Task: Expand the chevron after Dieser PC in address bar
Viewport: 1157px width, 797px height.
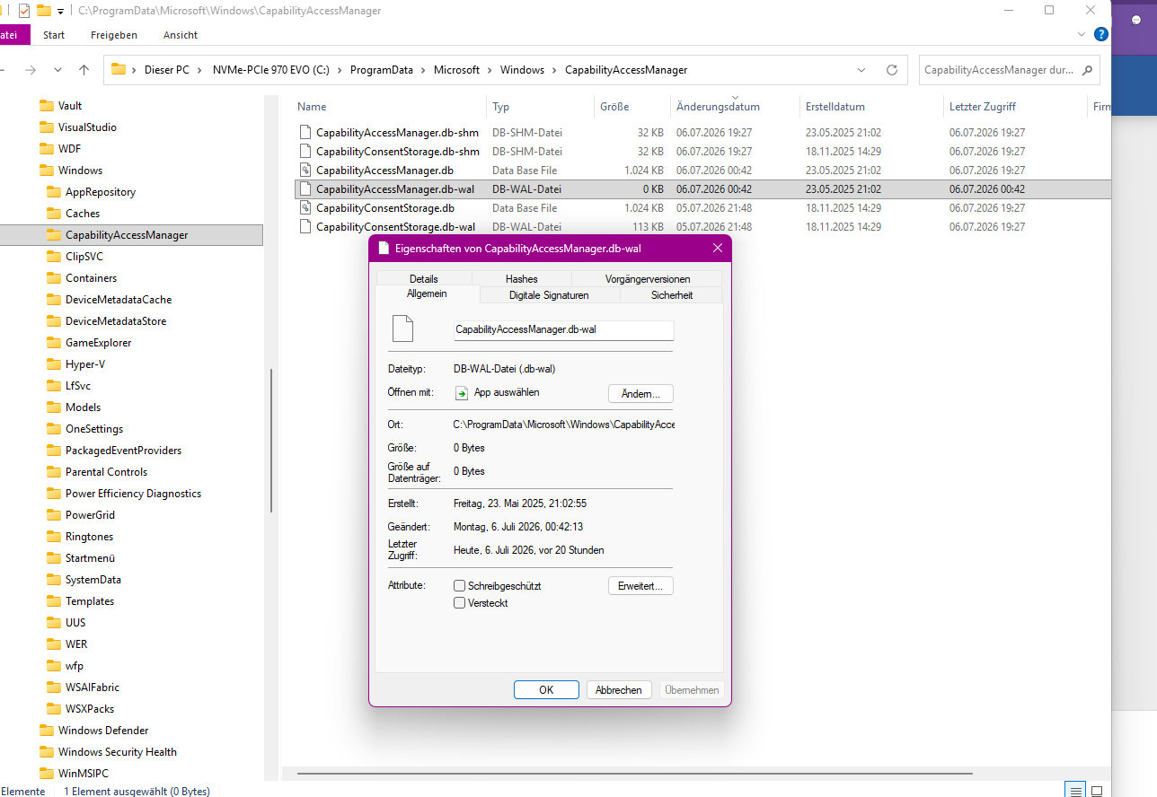Action: [198, 70]
